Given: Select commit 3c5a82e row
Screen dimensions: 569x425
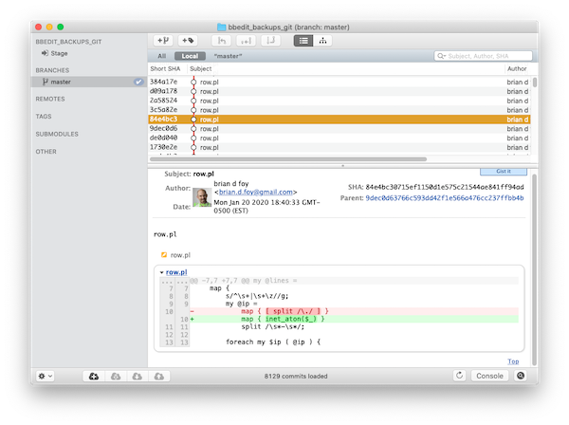Looking at the screenshot, I should (340, 110).
